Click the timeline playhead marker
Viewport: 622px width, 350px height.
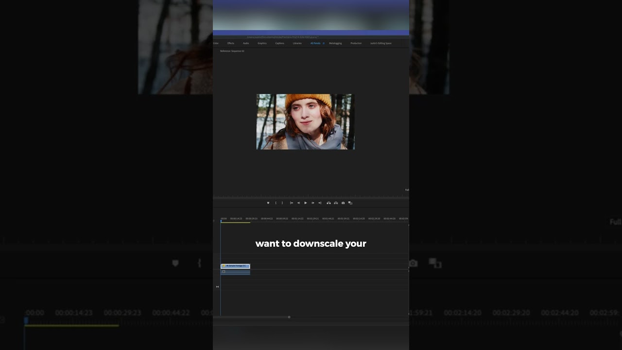click(221, 221)
